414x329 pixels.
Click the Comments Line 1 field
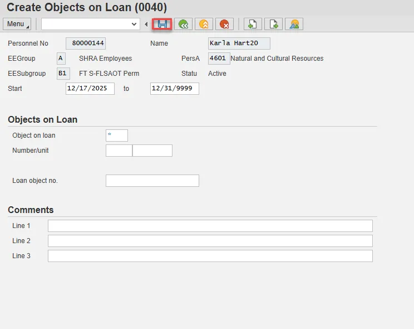pyautogui.click(x=210, y=226)
